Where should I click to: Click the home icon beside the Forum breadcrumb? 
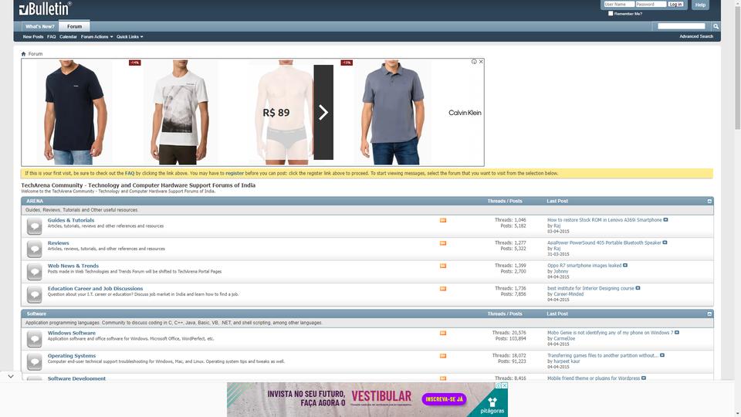click(24, 54)
